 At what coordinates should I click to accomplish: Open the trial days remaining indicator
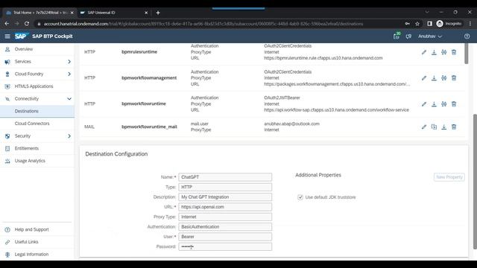pyautogui.click(x=396, y=36)
